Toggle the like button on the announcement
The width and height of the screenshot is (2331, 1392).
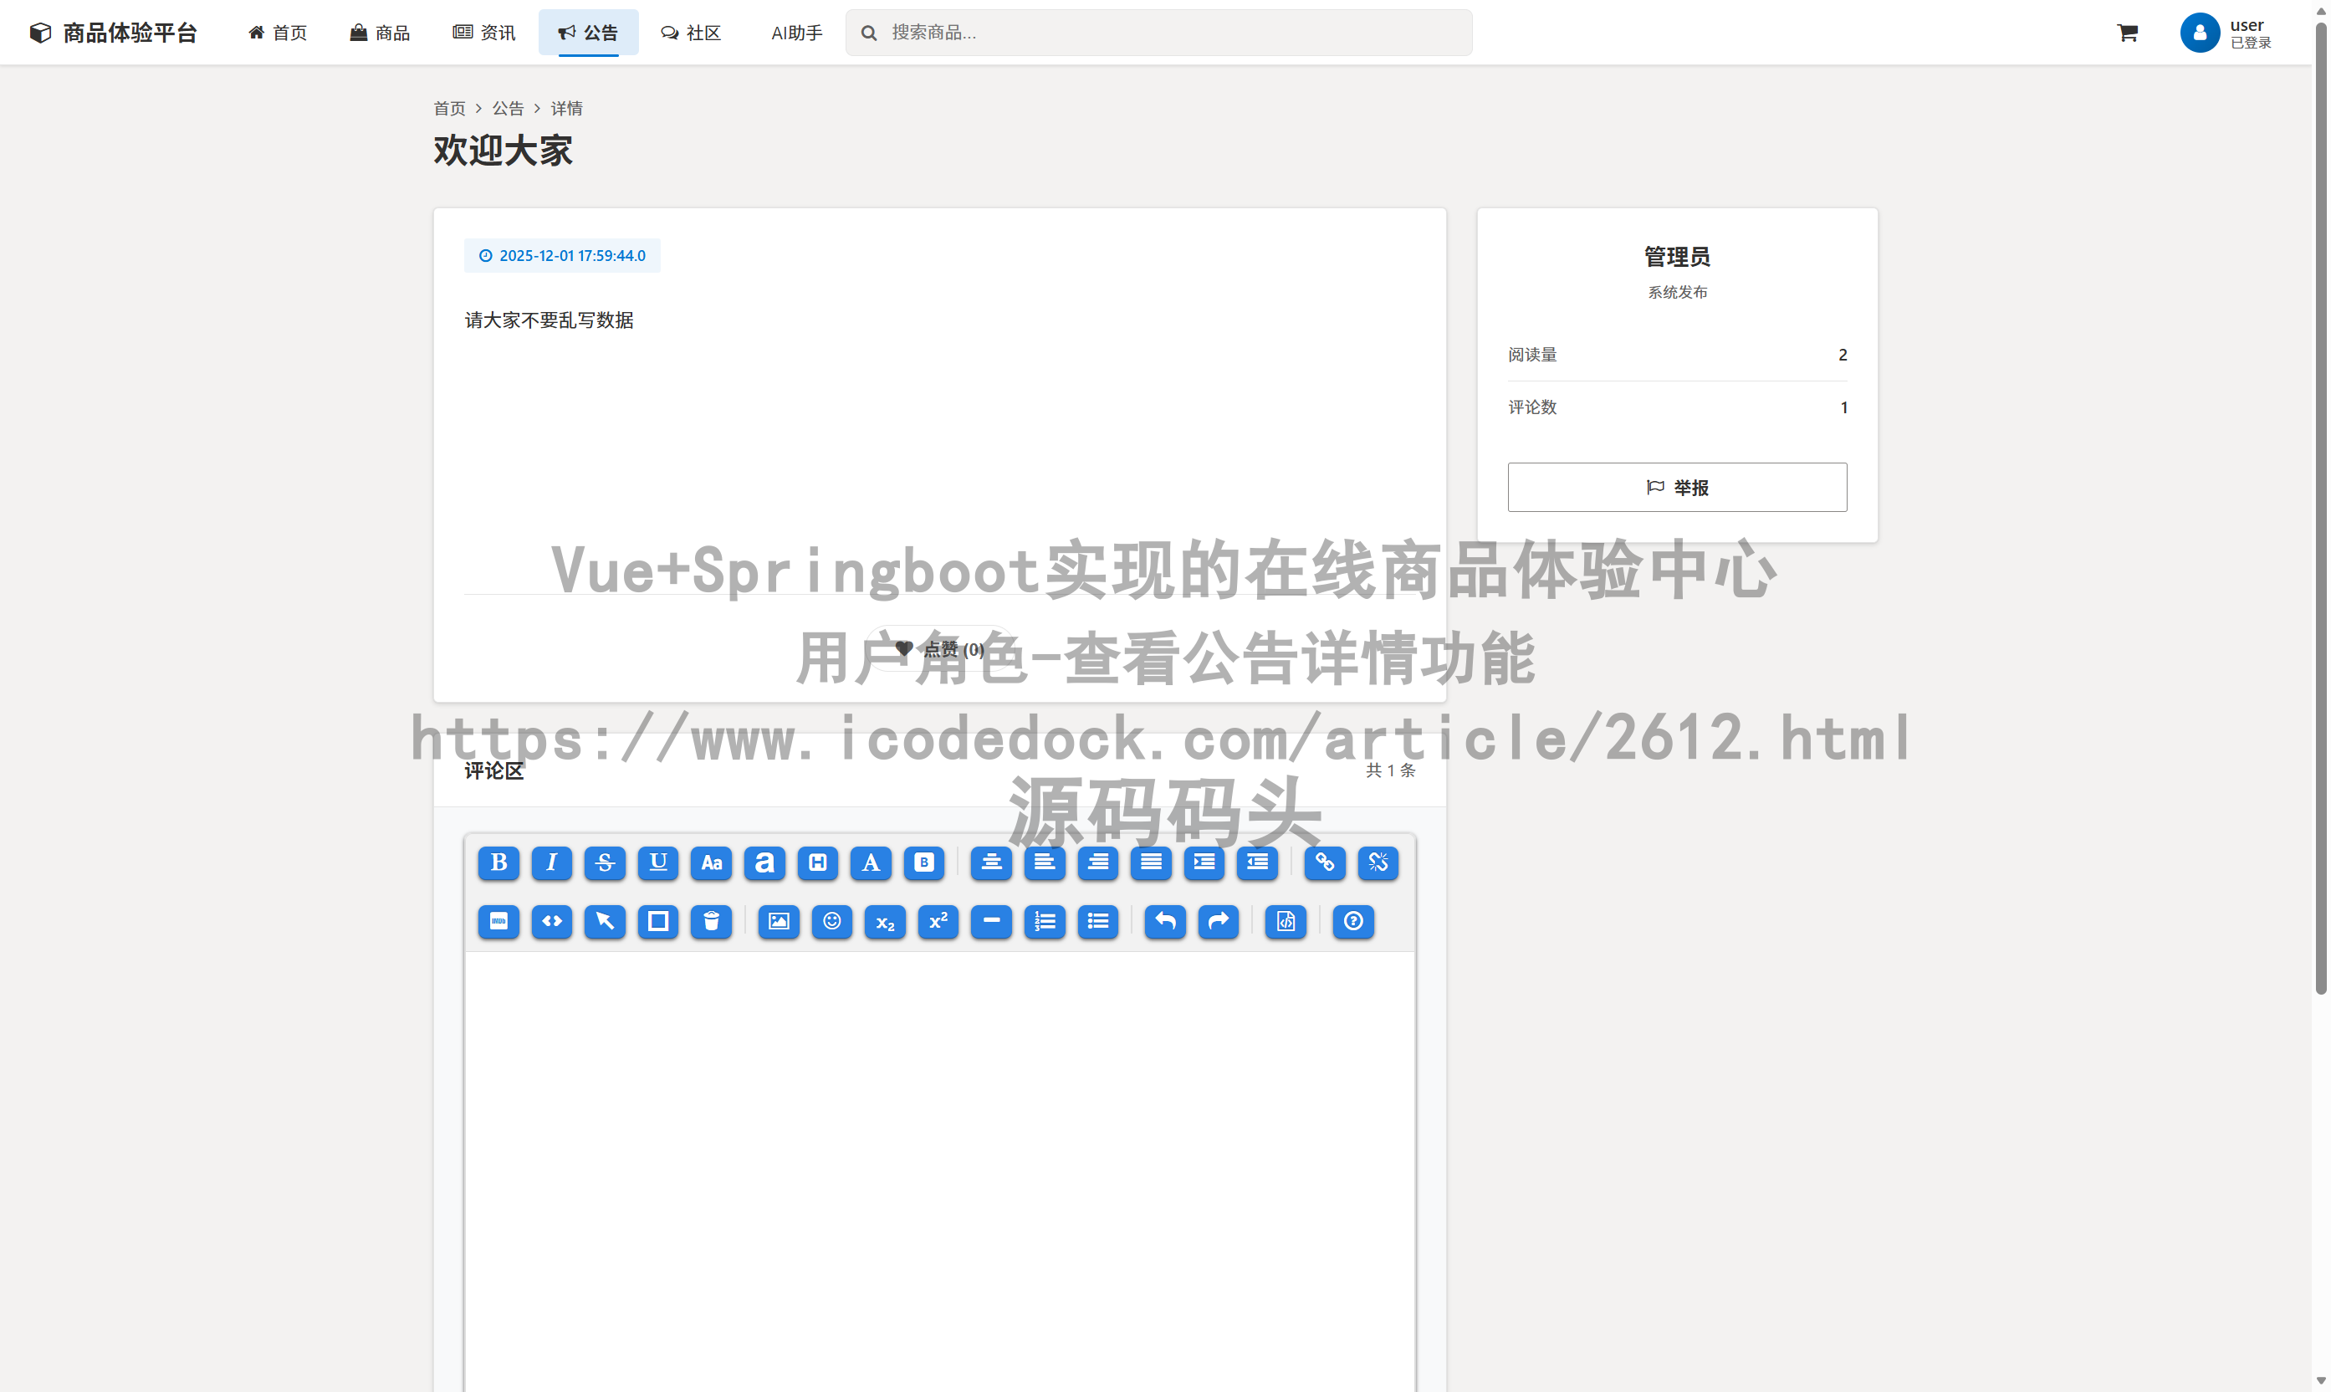coord(938,648)
